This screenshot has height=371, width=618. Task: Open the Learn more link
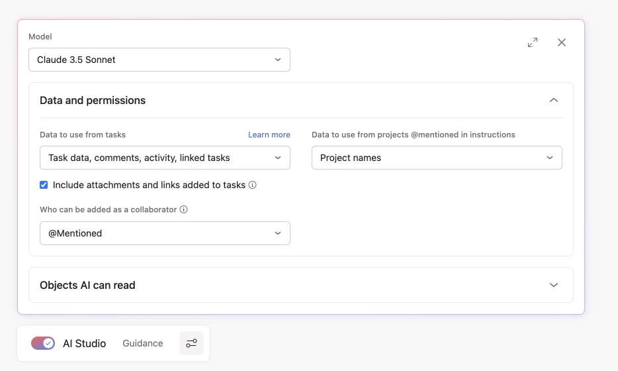tap(269, 134)
